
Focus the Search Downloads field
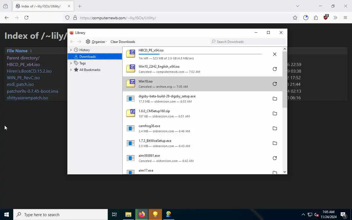248,42
